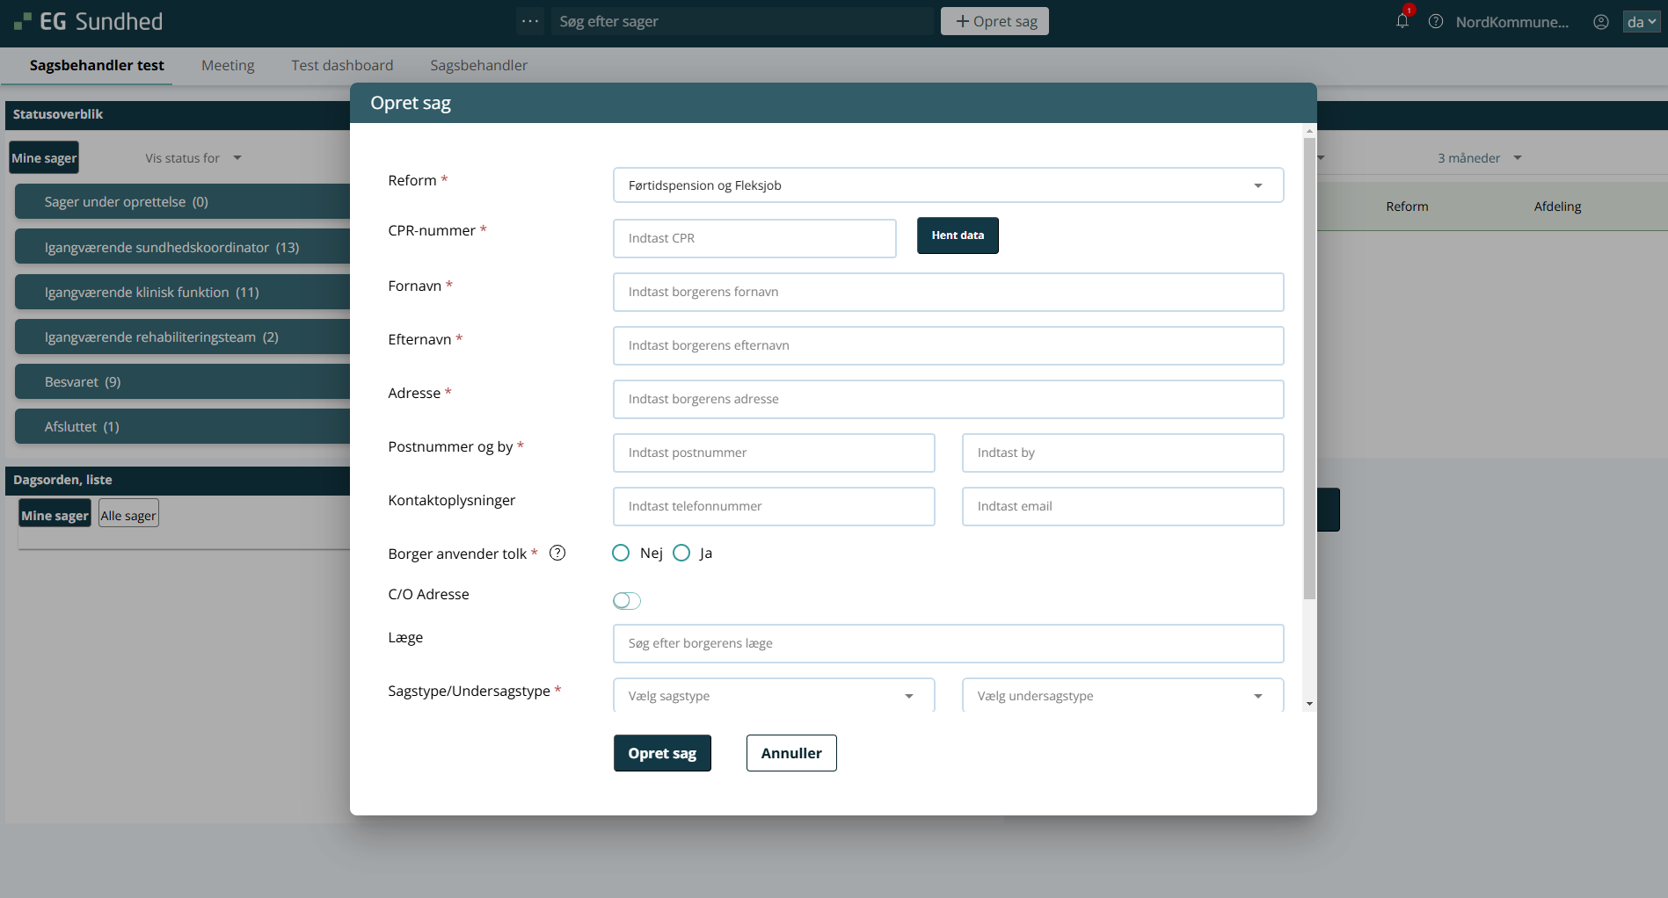Select Ja for Borger anvender tolk
Screen dimensions: 1668x898
(x=681, y=553)
